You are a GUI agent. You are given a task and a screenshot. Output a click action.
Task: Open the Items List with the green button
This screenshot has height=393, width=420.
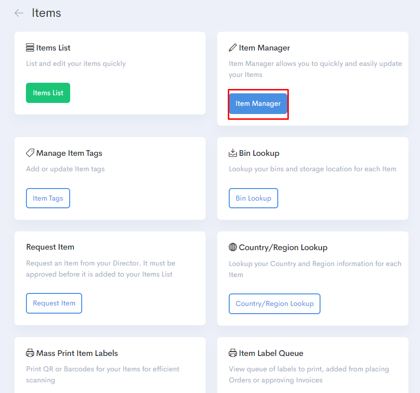48,92
